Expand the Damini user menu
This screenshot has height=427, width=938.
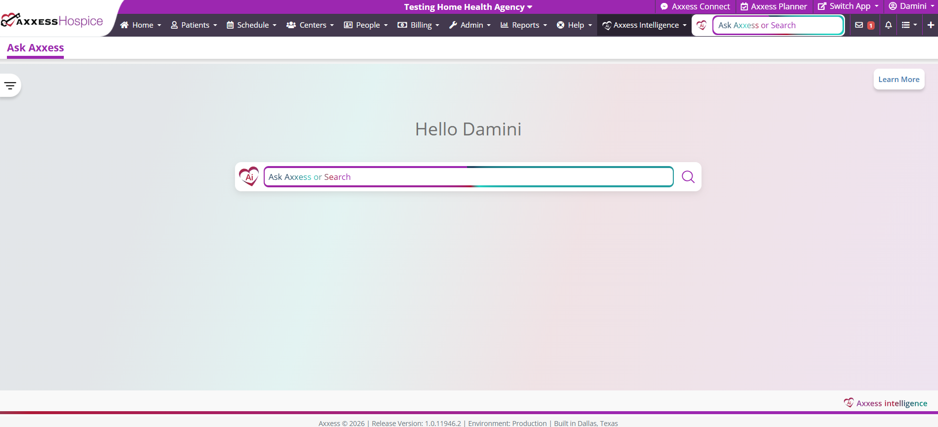click(911, 6)
